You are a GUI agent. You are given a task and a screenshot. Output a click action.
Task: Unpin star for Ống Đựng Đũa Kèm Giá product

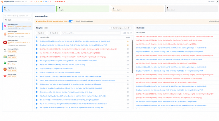click(x=128, y=45)
